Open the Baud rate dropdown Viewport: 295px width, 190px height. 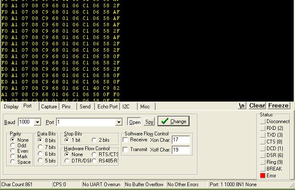tap(37, 122)
